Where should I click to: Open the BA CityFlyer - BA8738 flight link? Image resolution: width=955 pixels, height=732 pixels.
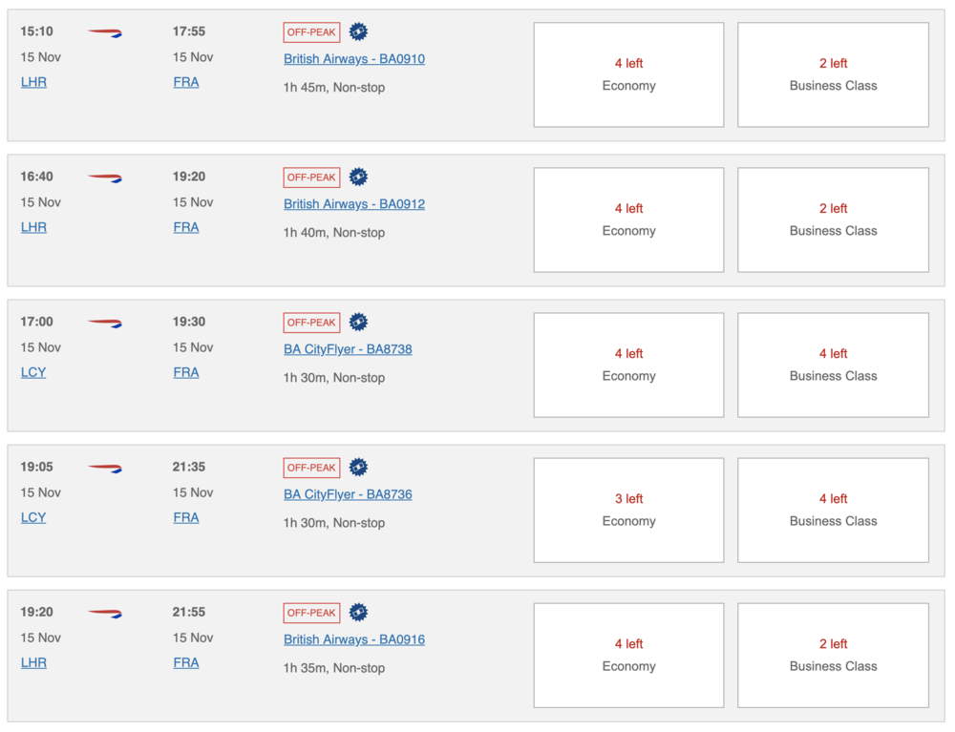[348, 349]
